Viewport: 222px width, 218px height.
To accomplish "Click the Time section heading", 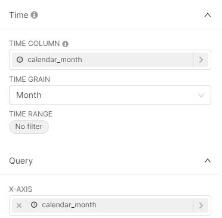I will pos(19,15).
